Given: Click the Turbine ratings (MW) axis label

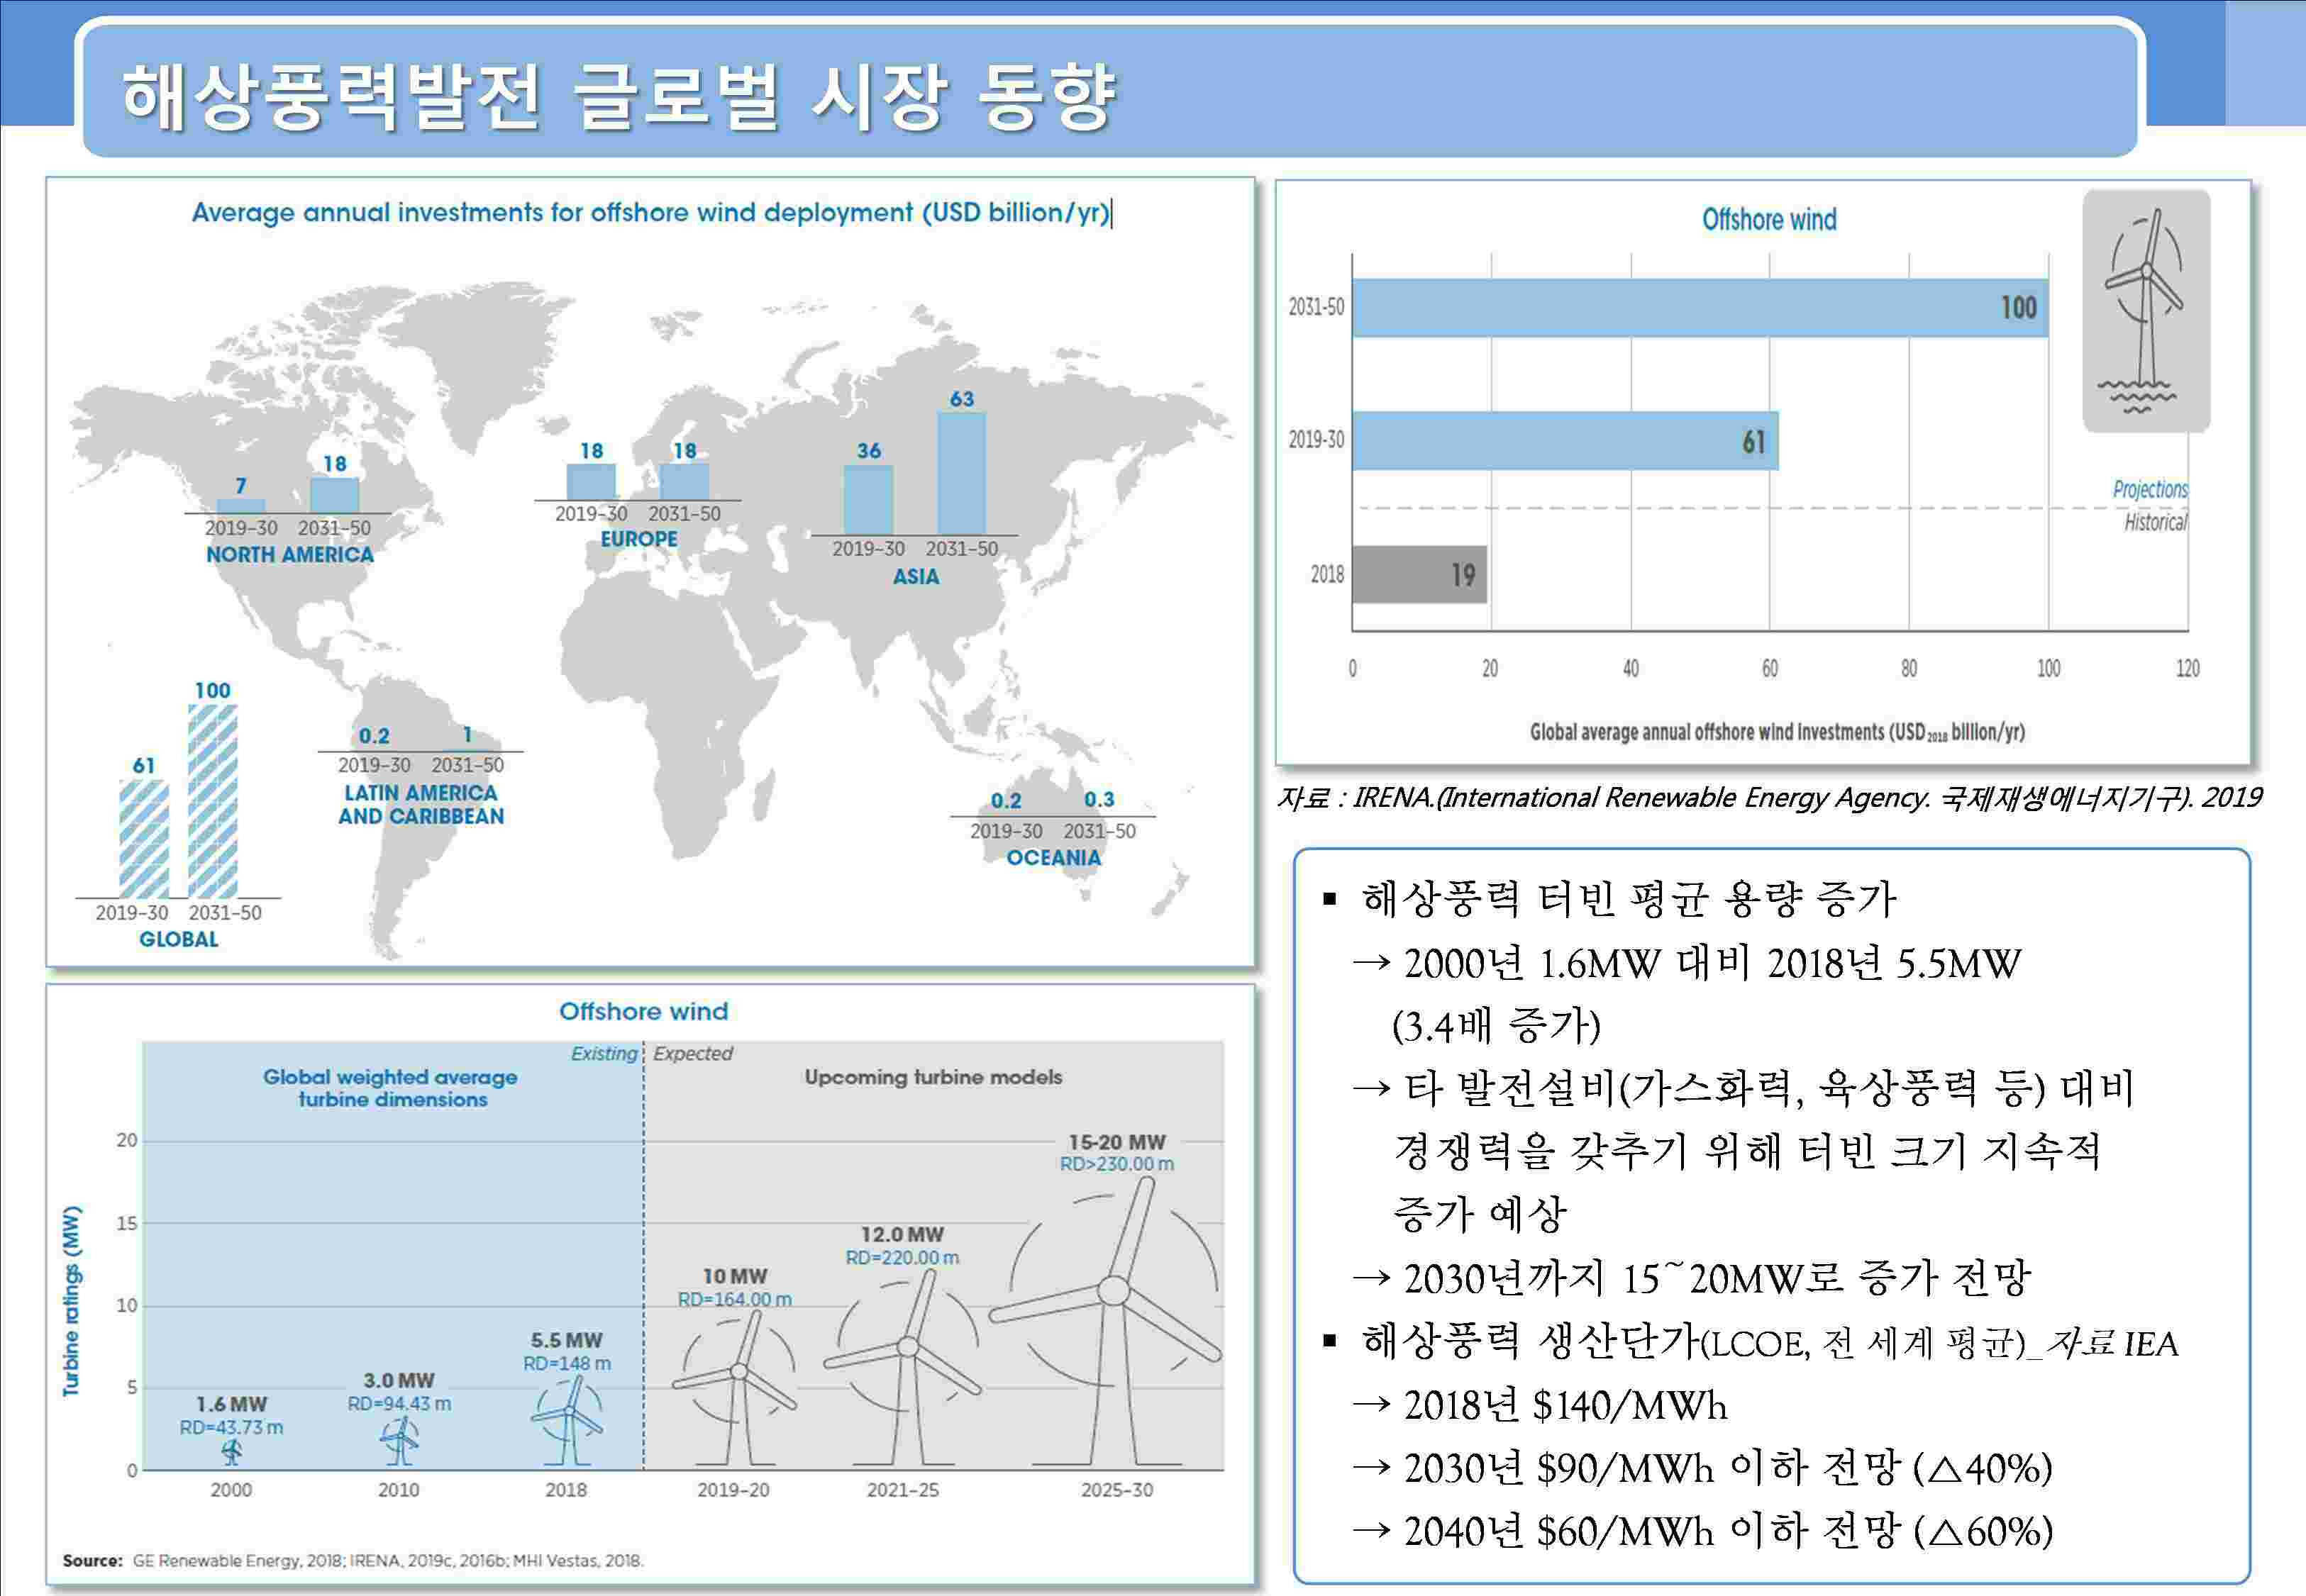Looking at the screenshot, I should (x=71, y=1301).
